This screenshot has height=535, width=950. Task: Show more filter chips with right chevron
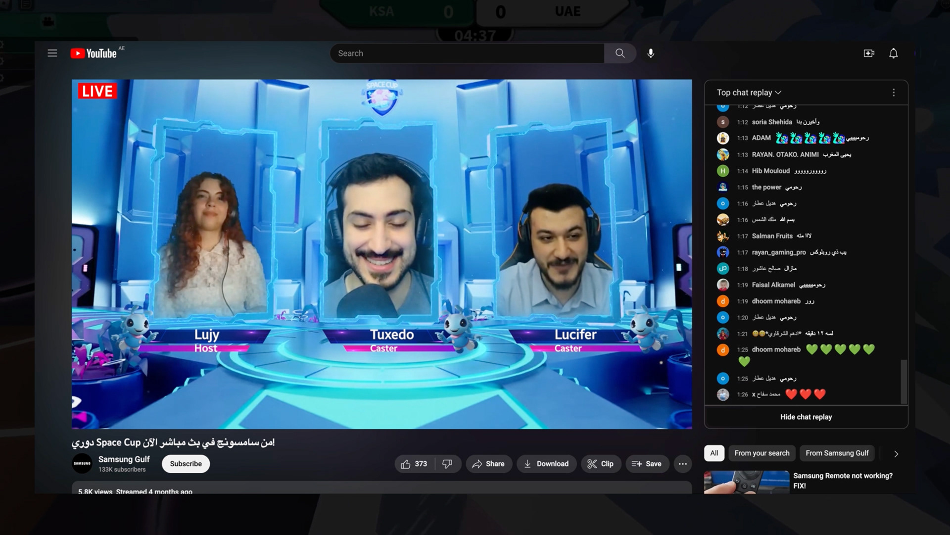pyautogui.click(x=896, y=453)
